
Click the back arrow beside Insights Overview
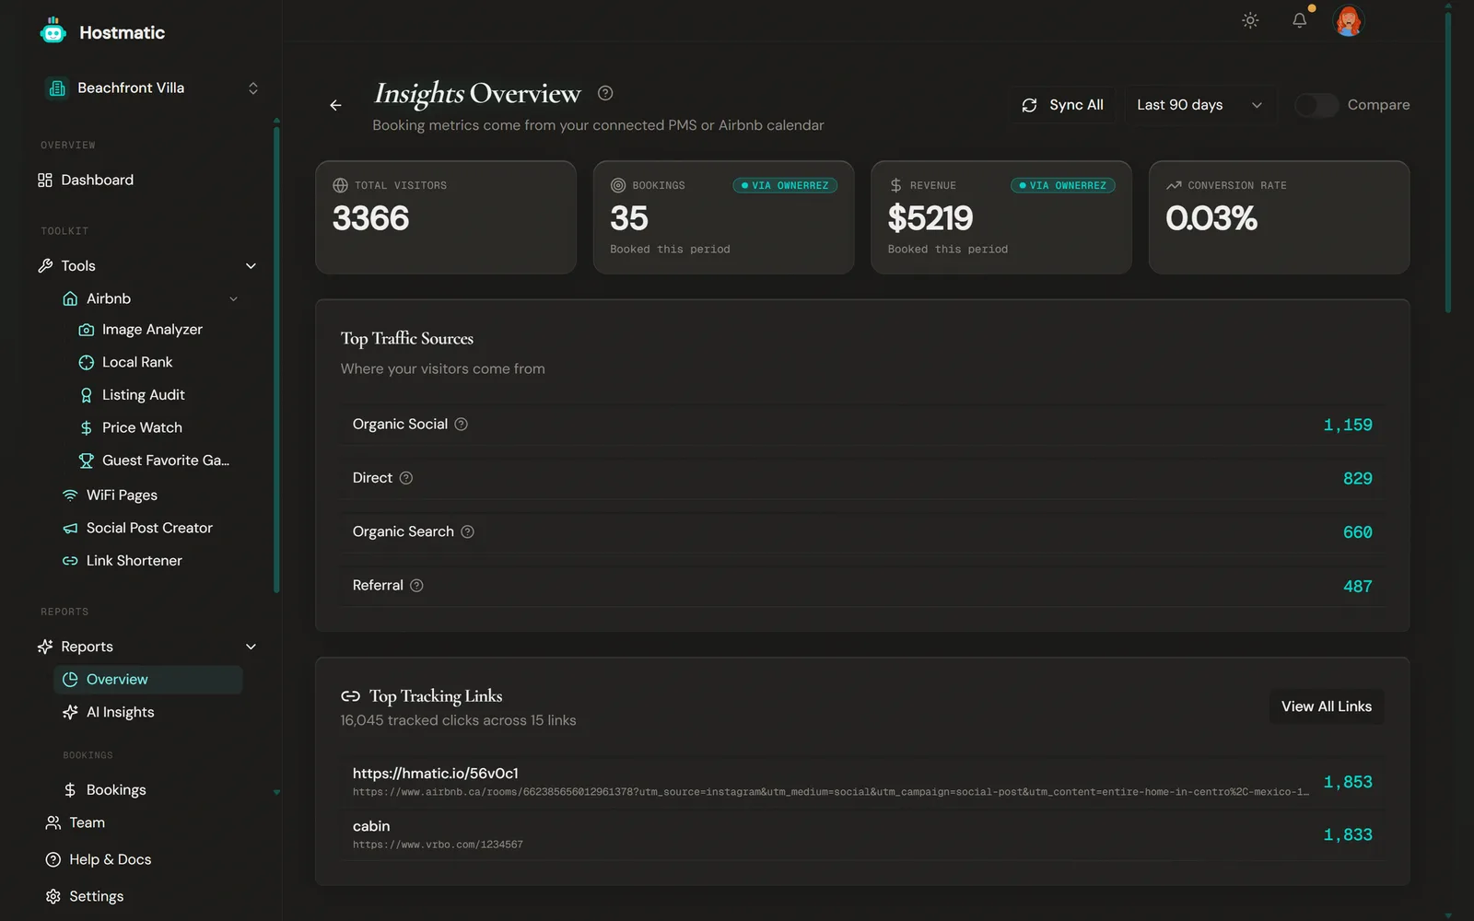point(335,105)
